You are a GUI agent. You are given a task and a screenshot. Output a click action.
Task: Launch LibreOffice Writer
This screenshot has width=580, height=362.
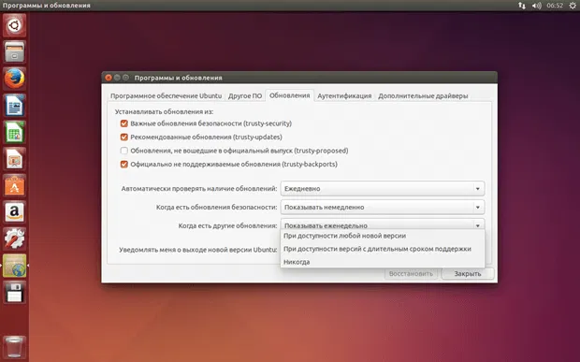coord(14,106)
